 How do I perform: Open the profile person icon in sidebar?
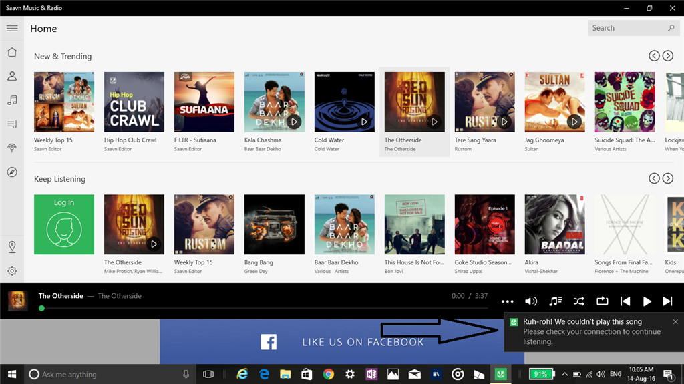(12, 76)
